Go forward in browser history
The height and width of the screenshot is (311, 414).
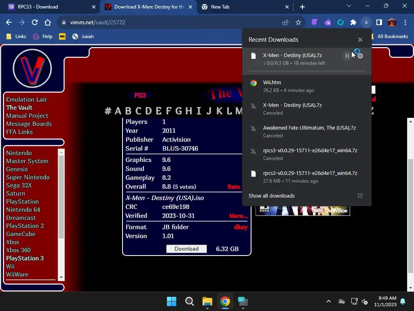[x=22, y=23]
